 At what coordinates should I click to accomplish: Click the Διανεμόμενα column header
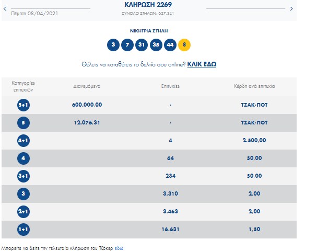coord(87,86)
